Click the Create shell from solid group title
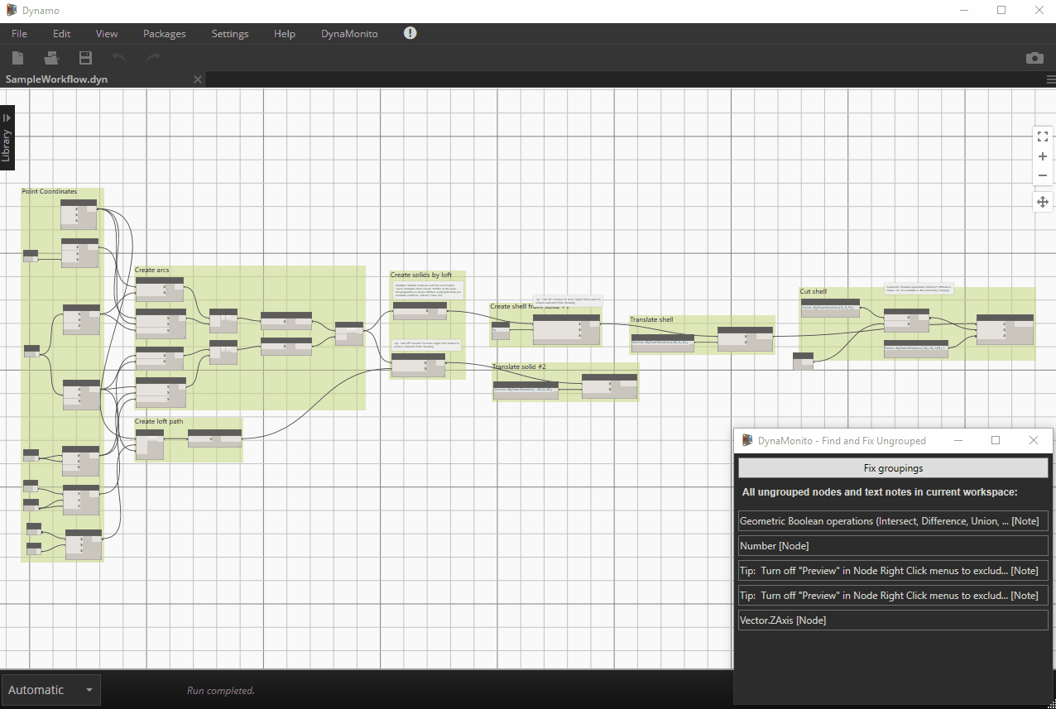1056x709 pixels. click(529, 306)
